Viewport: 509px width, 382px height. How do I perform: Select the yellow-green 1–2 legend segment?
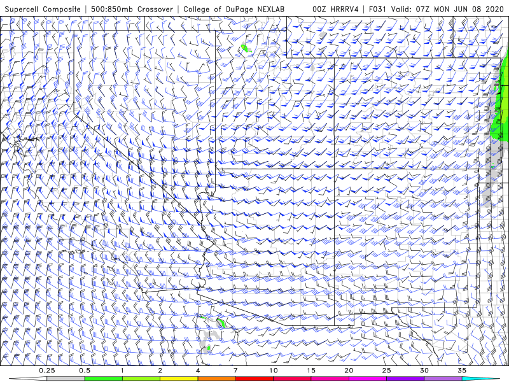pyautogui.click(x=141, y=379)
